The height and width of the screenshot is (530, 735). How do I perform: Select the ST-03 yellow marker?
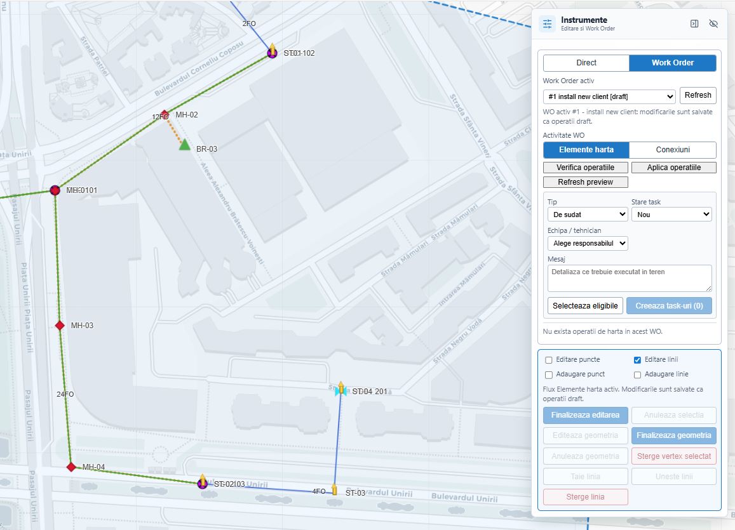(x=334, y=490)
